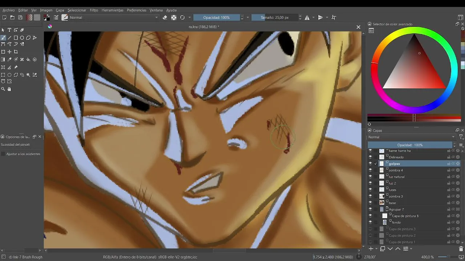
Task: Pick the Color Sampler eyedropper tool
Action: [9, 59]
